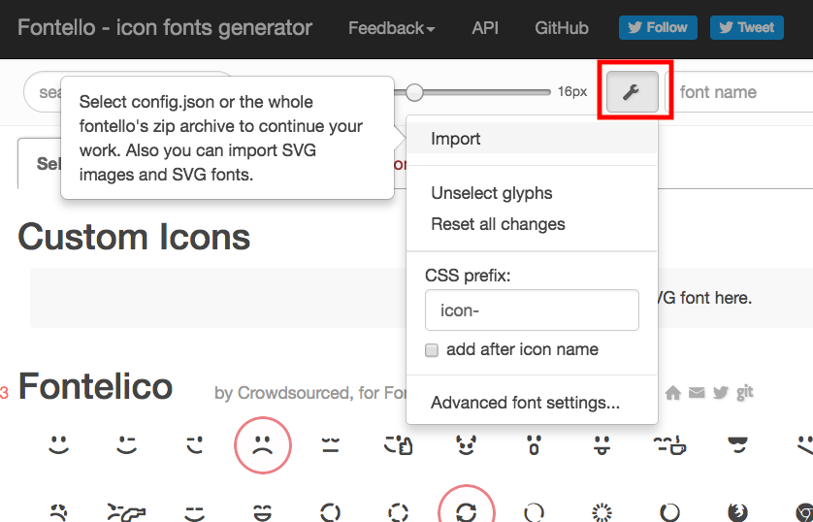Click the Twitter Tweet button

747,27
